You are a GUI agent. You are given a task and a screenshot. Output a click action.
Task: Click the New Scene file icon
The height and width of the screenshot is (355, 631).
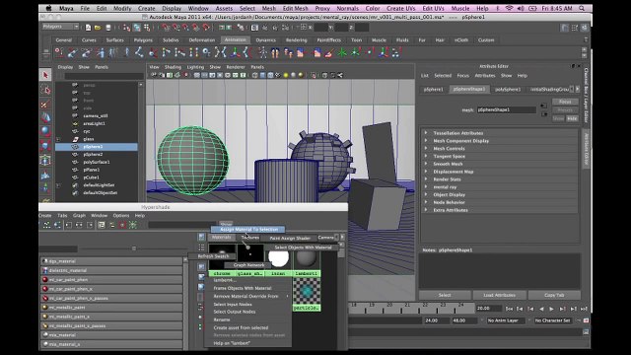(x=88, y=28)
